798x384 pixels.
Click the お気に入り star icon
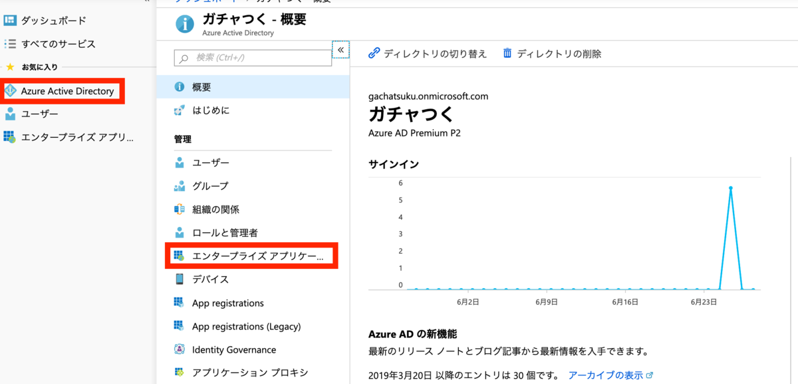tap(10, 67)
